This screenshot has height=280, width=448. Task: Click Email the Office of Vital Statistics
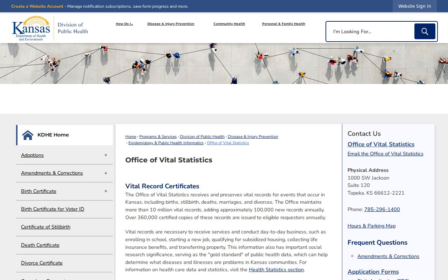385,154
